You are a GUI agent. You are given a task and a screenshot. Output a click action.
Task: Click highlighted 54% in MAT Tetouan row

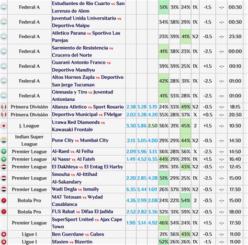point(186,200)
